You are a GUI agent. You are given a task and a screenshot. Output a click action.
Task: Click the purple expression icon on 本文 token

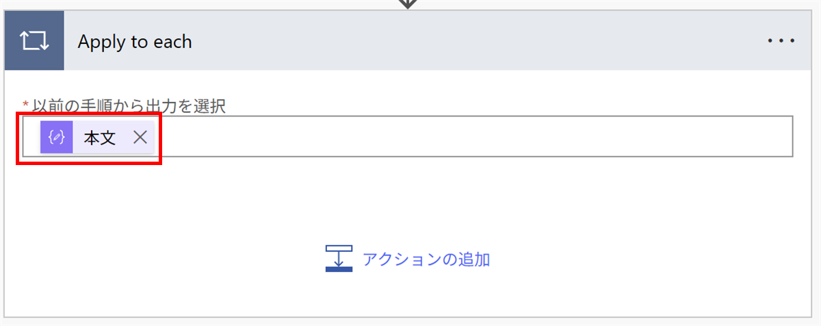[57, 138]
